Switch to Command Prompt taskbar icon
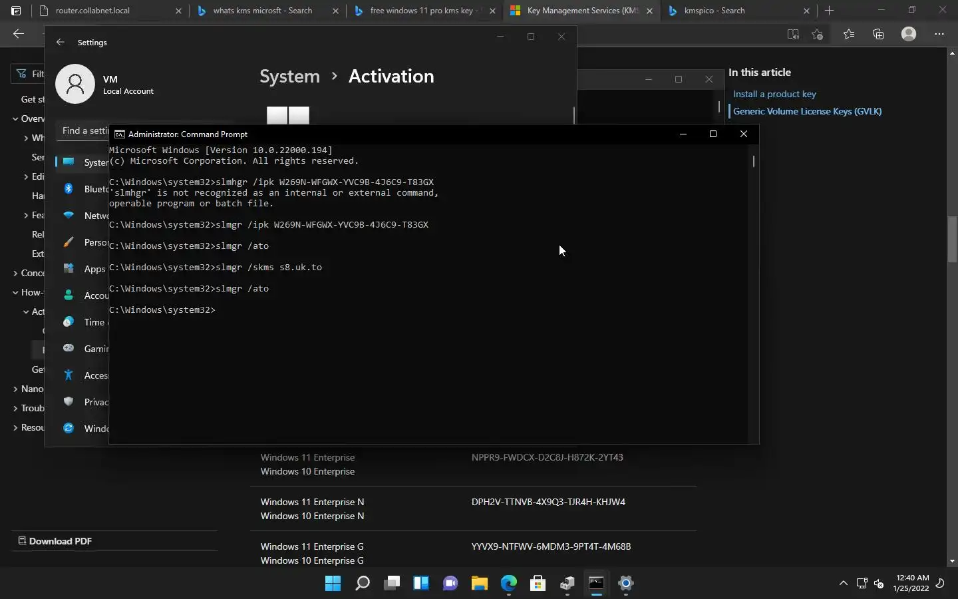Screen dimensions: 958x599 [x=597, y=584]
